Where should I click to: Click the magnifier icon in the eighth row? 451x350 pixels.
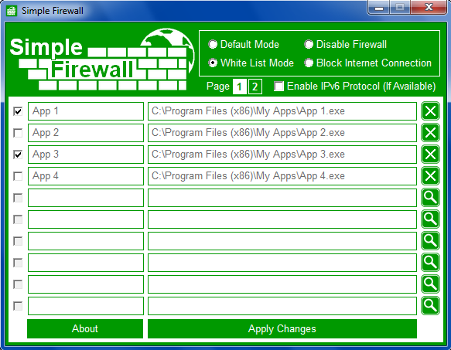(430, 263)
